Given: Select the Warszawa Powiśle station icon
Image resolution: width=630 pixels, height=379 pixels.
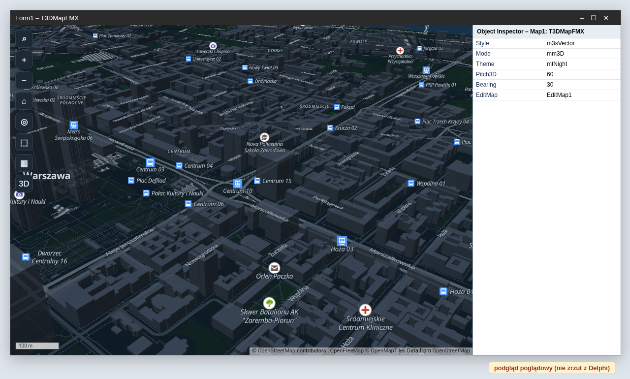Looking at the screenshot, I should pos(426,70).
